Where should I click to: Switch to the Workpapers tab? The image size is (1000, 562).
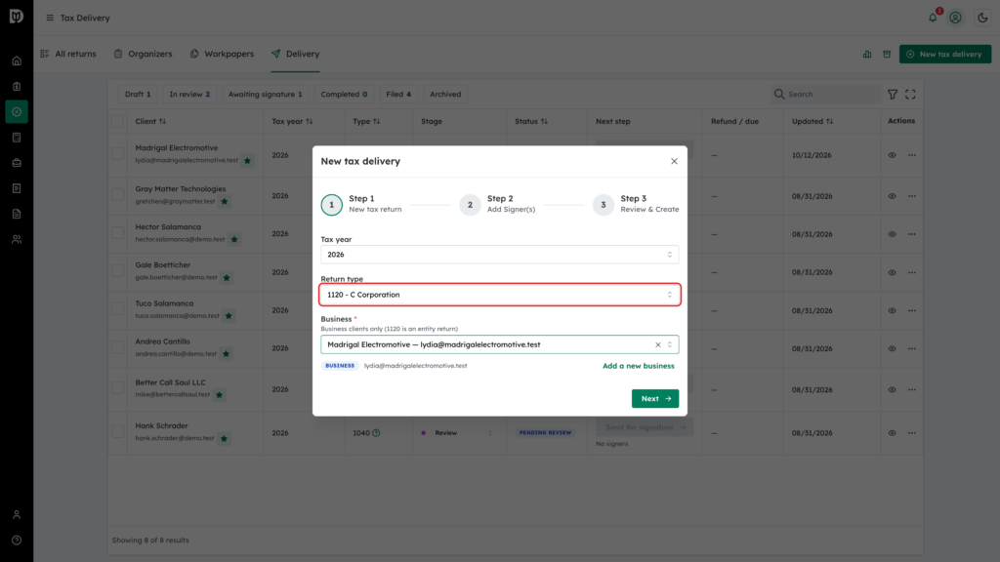click(x=222, y=55)
